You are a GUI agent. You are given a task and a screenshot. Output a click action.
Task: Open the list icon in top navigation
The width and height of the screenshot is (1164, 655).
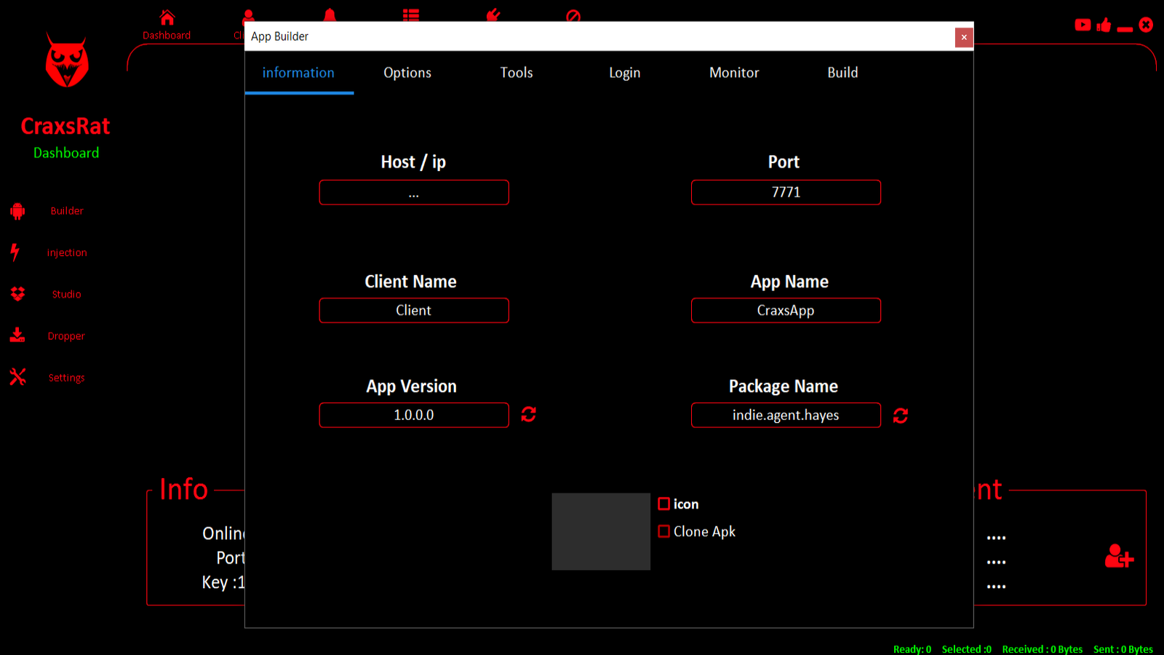[x=411, y=15]
